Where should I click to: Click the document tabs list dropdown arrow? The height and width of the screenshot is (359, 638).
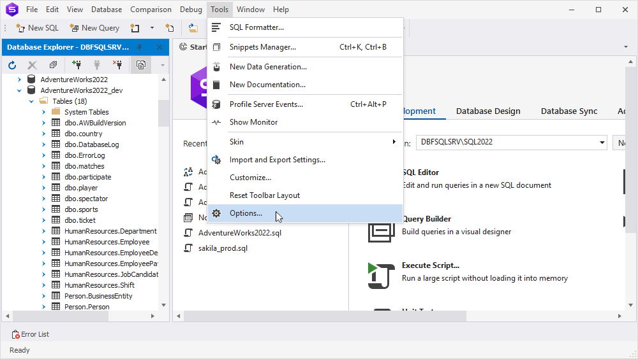pyautogui.click(x=626, y=47)
